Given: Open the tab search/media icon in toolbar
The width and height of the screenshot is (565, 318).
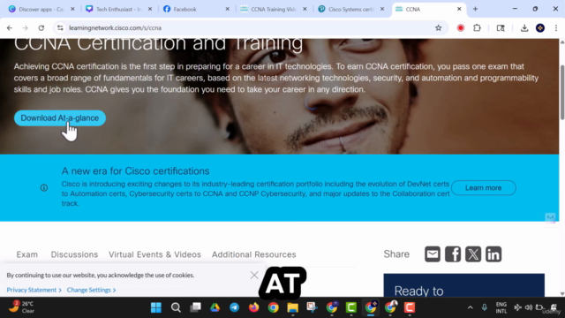Looking at the screenshot, I should [501, 27].
